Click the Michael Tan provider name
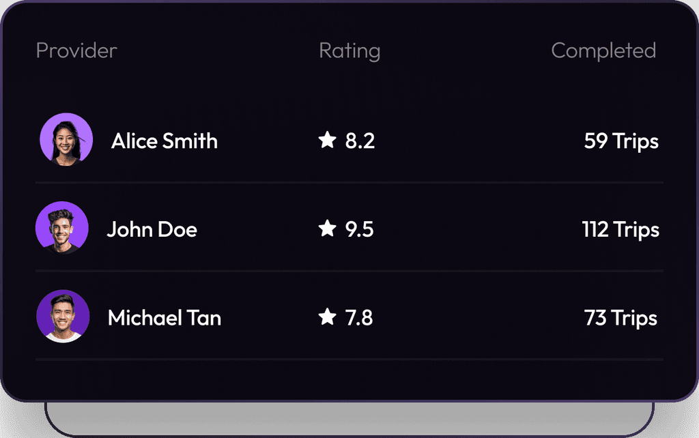The image size is (699, 438). 165,318
